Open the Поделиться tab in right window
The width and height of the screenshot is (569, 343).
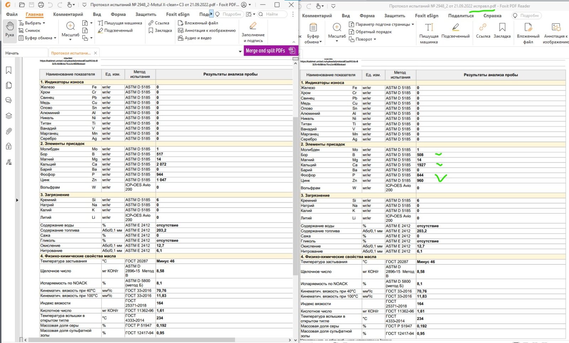[461, 16]
